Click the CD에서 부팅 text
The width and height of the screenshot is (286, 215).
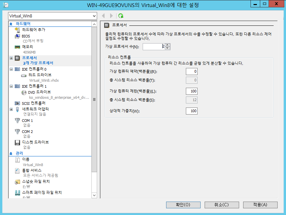(x=33, y=41)
